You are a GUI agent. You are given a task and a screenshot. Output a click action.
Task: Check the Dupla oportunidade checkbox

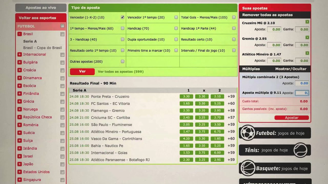[x=176, y=39]
